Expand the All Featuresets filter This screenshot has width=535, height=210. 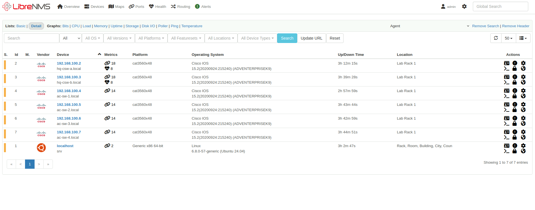(x=186, y=38)
